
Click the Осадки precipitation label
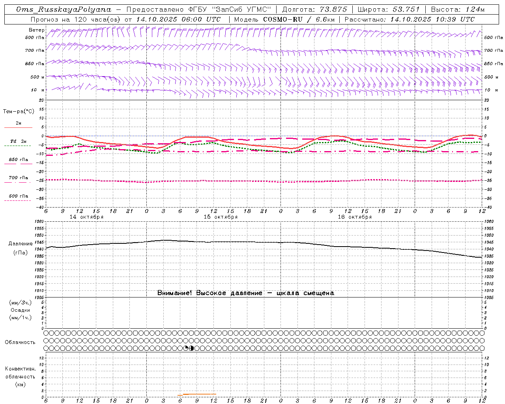pyautogui.click(x=21, y=310)
